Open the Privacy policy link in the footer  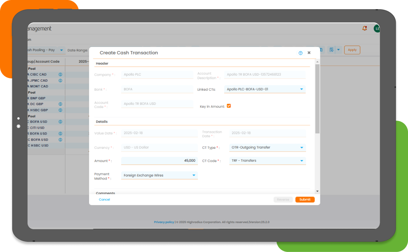point(164,222)
